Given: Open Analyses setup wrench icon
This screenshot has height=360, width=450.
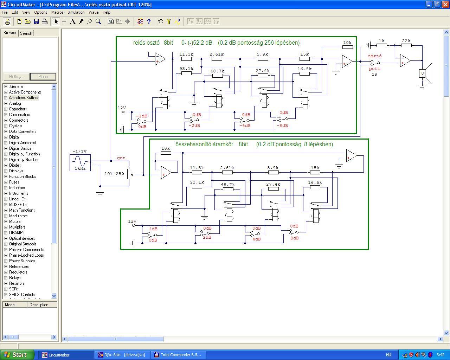Looking at the screenshot, I should click(x=169, y=21).
